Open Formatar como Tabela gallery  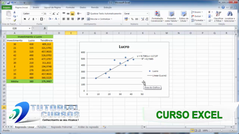[x=171, y=16]
